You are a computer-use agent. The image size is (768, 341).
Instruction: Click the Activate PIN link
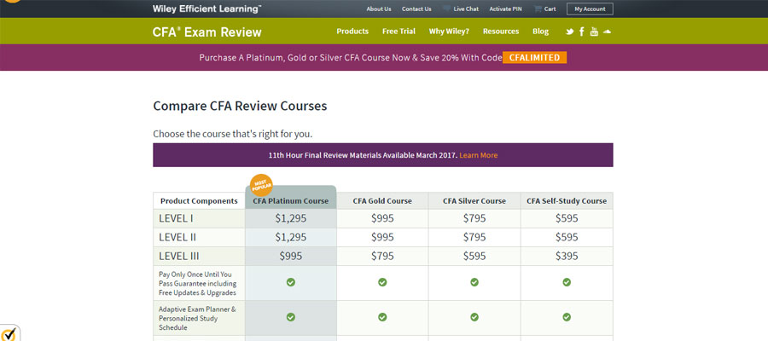coord(505,9)
